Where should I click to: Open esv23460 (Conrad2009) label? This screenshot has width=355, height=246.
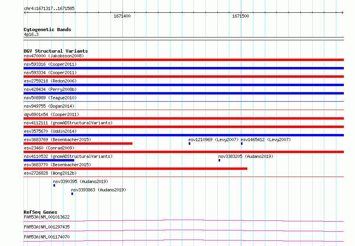click(x=49, y=148)
